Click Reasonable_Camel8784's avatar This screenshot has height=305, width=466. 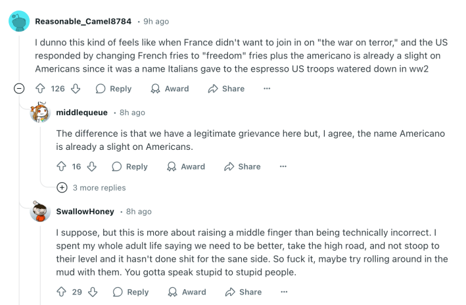tap(19, 22)
